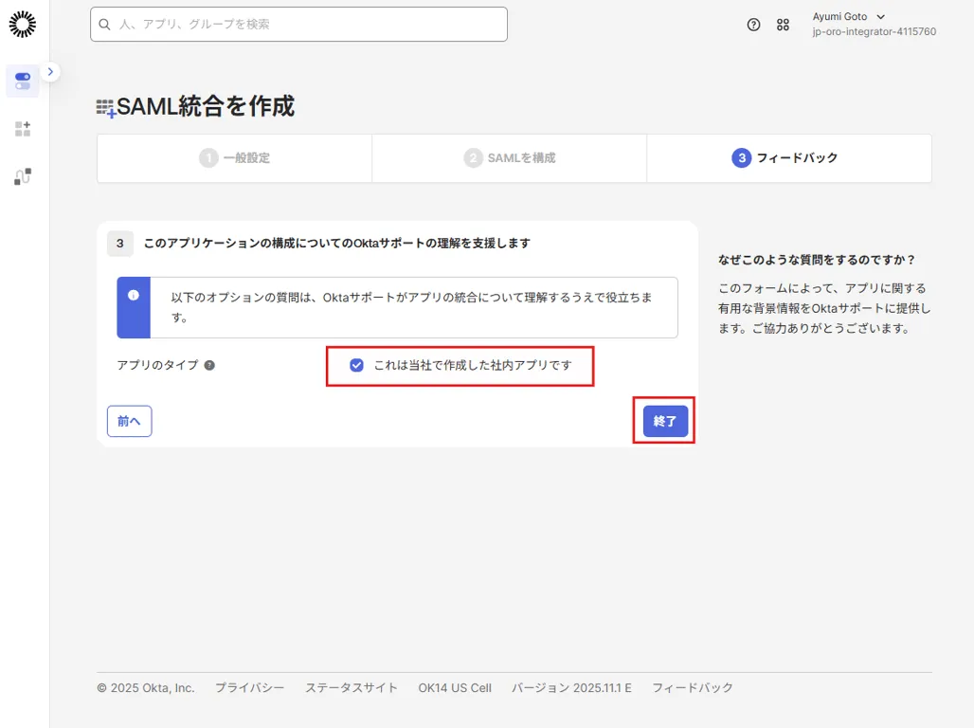Open the プライバシー footer link

(250, 687)
